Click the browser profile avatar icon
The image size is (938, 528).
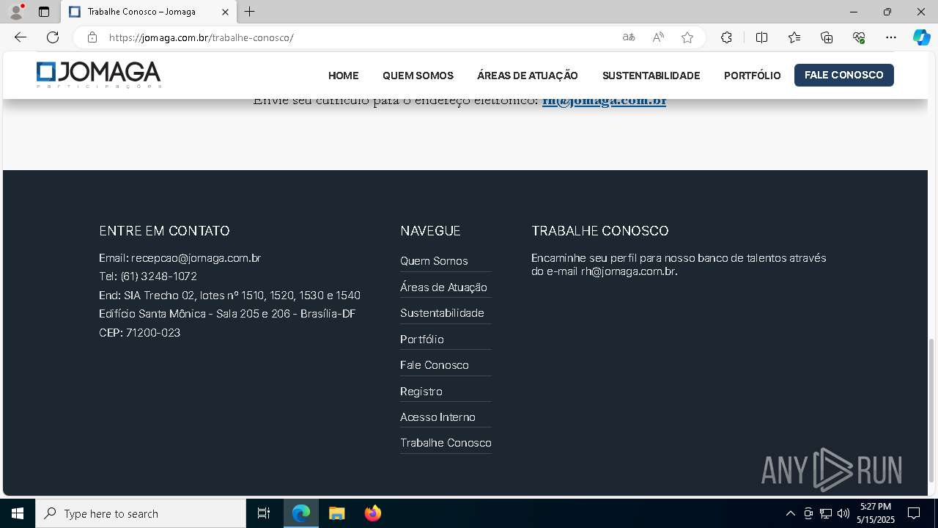[16, 12]
